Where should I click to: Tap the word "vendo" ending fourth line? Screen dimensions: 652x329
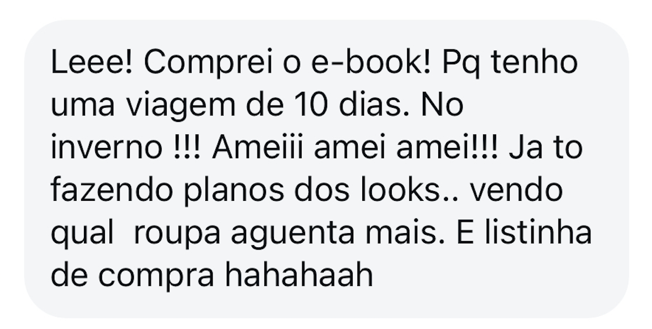[516, 189]
